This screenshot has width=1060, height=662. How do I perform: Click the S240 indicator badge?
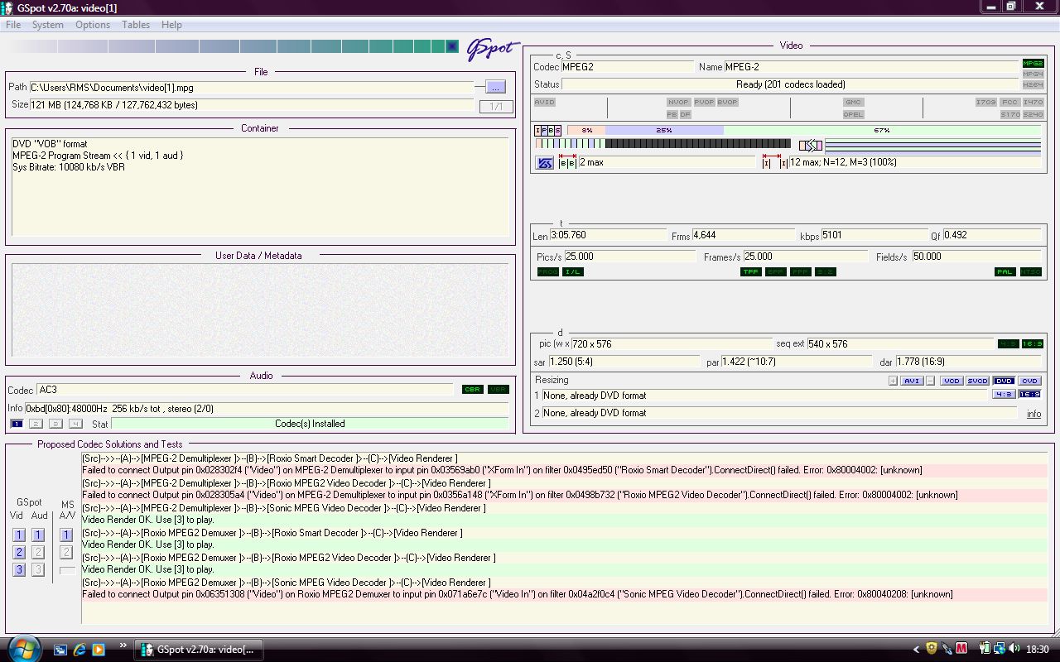1033,114
